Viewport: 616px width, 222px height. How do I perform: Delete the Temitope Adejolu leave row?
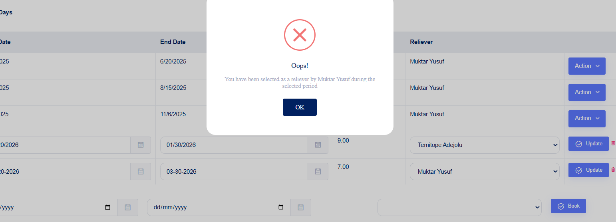coord(613,143)
